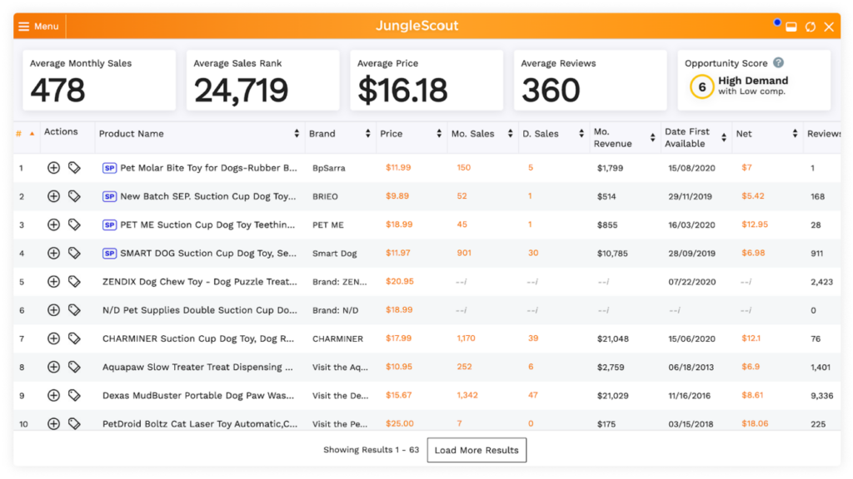Add New Batch SEP. Suction Cup product
Viewport: 853px width, 479px height.
[53, 196]
